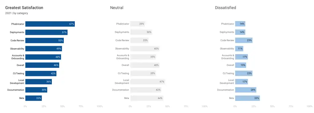Screen dimensions: 314x113
Task: Click the Dissatisfied chart heading
Action: tap(225, 8)
